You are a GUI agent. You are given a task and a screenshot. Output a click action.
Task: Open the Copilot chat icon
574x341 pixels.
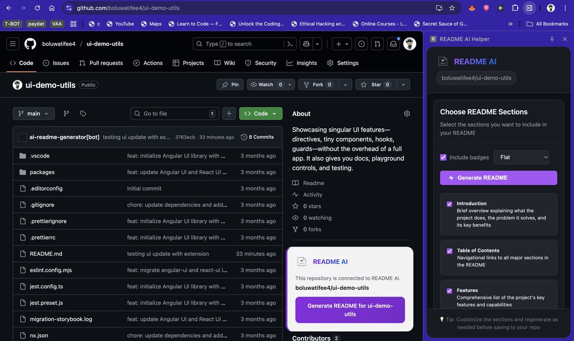click(x=307, y=44)
